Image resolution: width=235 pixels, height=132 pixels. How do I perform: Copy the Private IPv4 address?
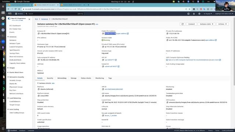coord(167,33)
